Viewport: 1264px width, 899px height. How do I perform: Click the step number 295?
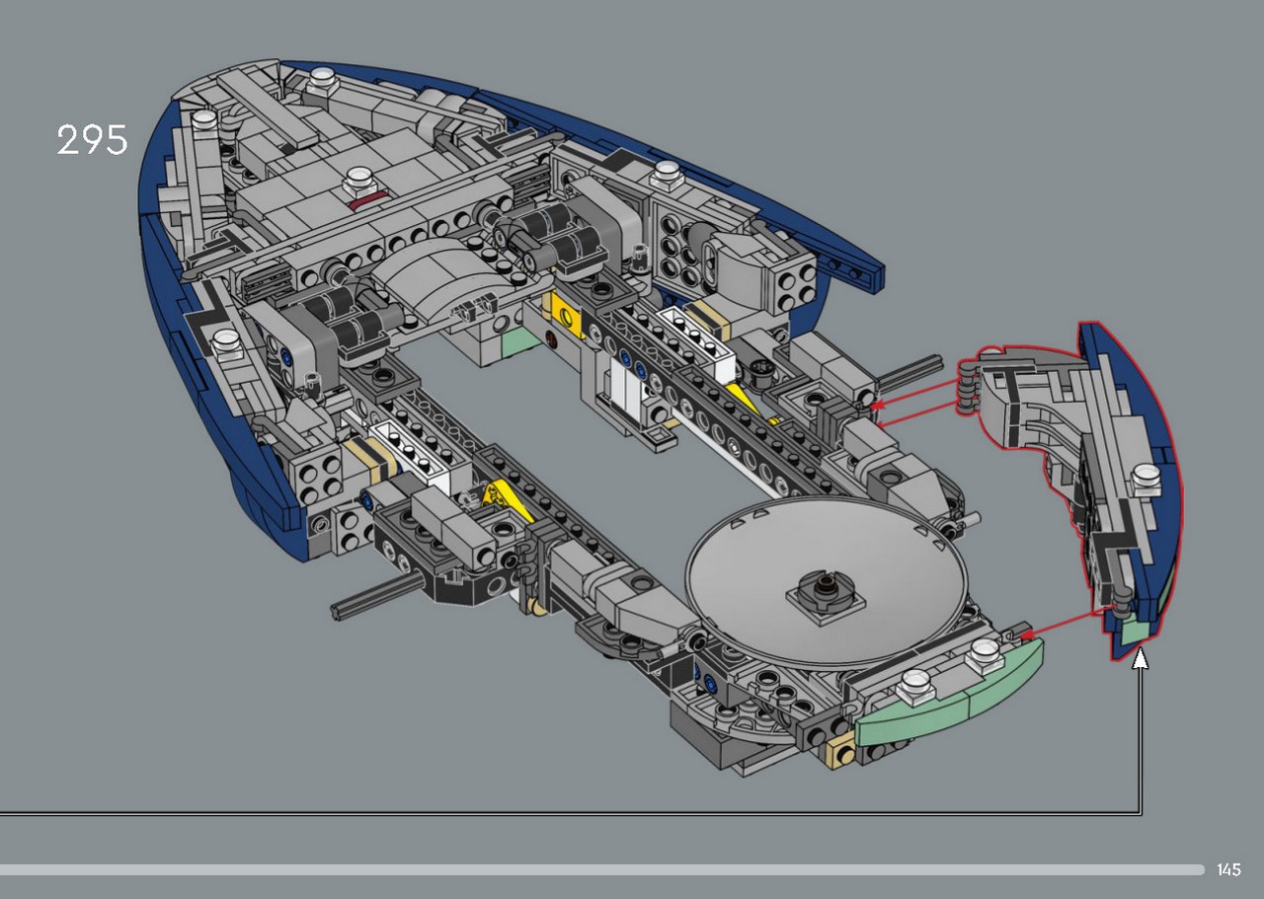93,140
